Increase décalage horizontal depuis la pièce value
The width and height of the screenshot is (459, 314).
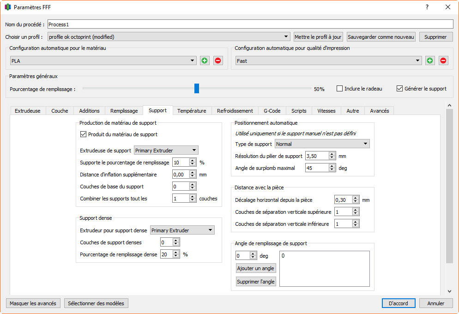pos(355,198)
